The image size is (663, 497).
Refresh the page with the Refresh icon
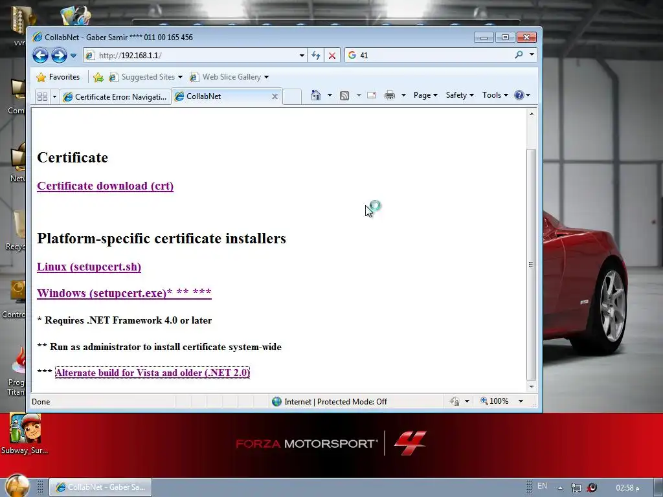coord(316,56)
